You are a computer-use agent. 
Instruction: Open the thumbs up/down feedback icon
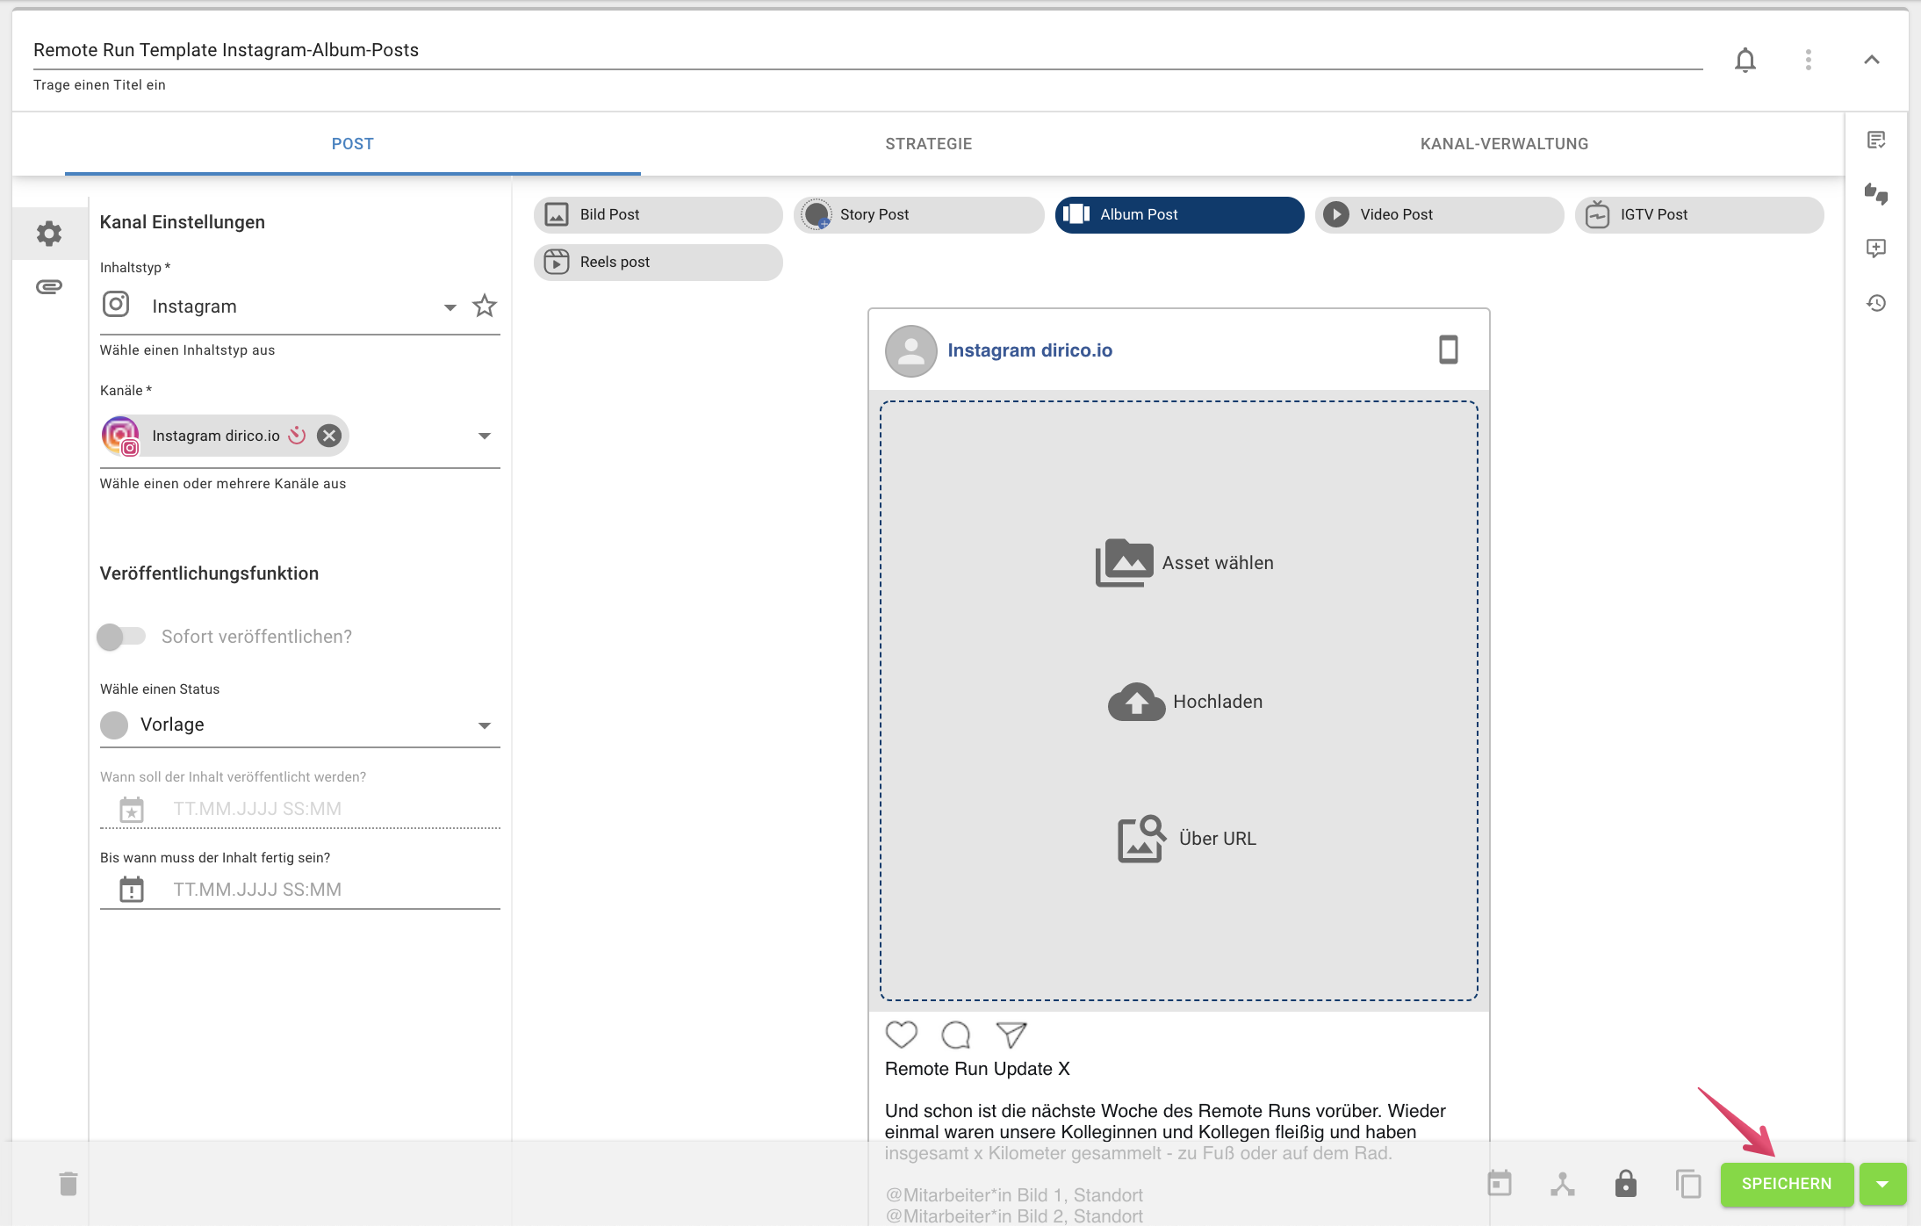pos(1876,194)
